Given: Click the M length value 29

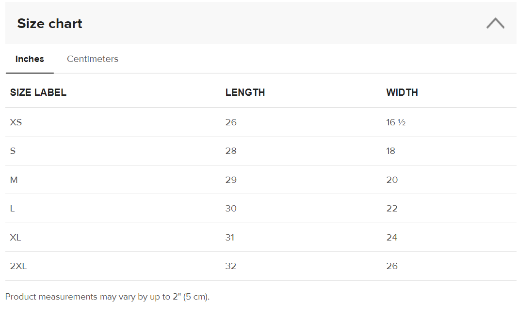Looking at the screenshot, I should [x=231, y=180].
